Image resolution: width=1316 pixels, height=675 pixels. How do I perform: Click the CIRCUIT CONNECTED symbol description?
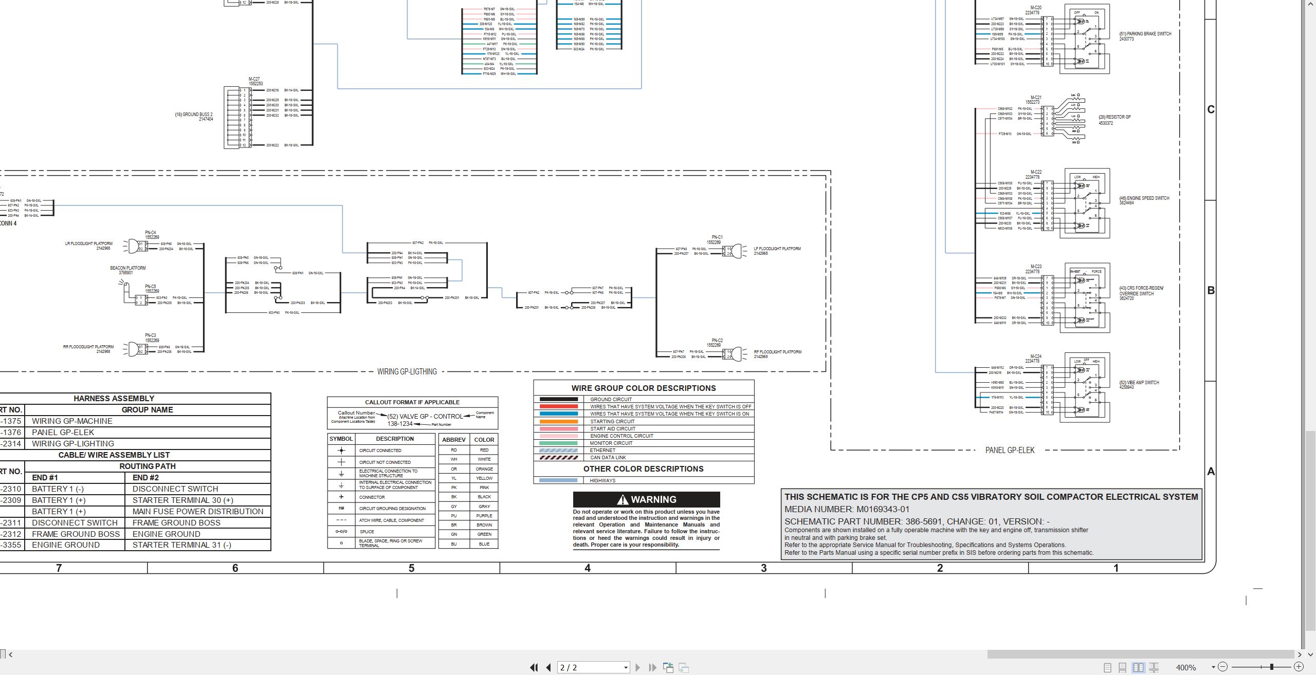pos(380,451)
